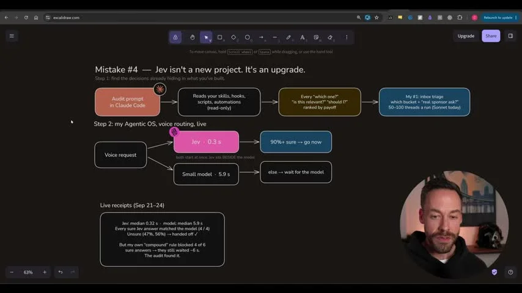Zoom out with the minus button
The width and height of the screenshot is (522, 293).
pyautogui.click(x=12, y=272)
